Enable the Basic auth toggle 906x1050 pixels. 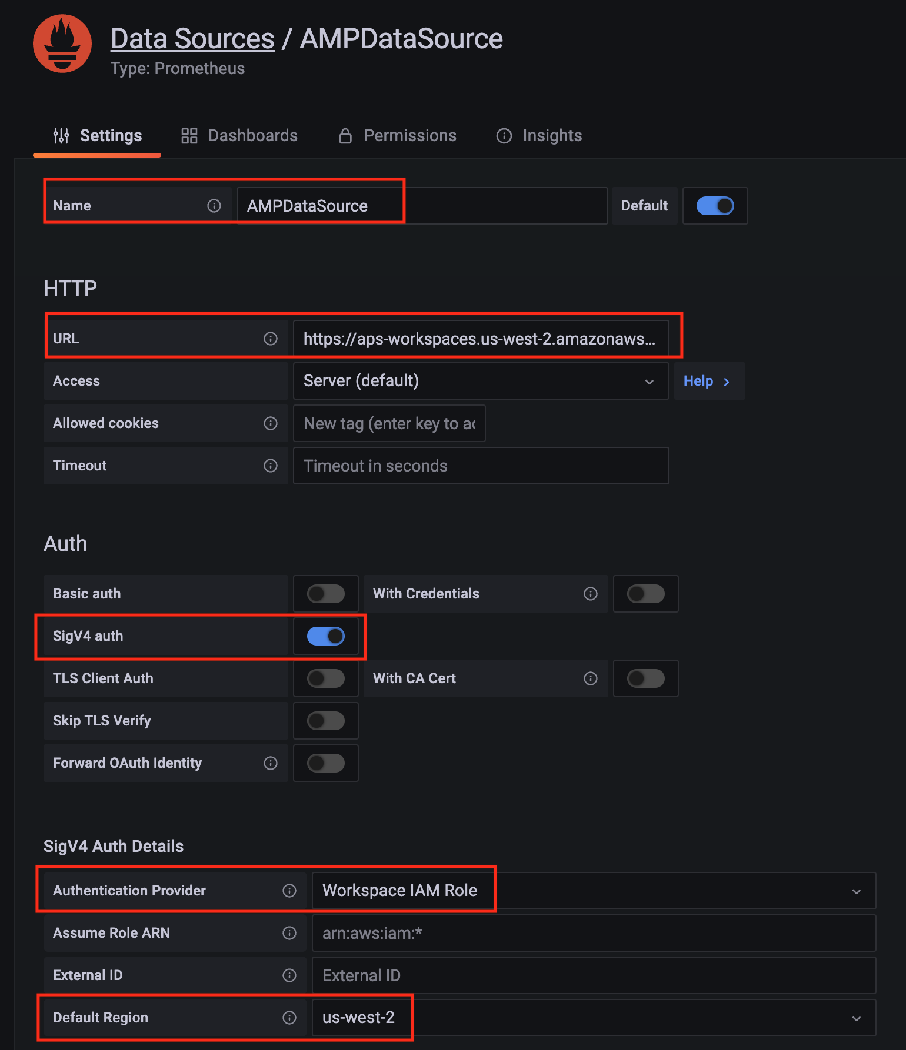tap(326, 594)
